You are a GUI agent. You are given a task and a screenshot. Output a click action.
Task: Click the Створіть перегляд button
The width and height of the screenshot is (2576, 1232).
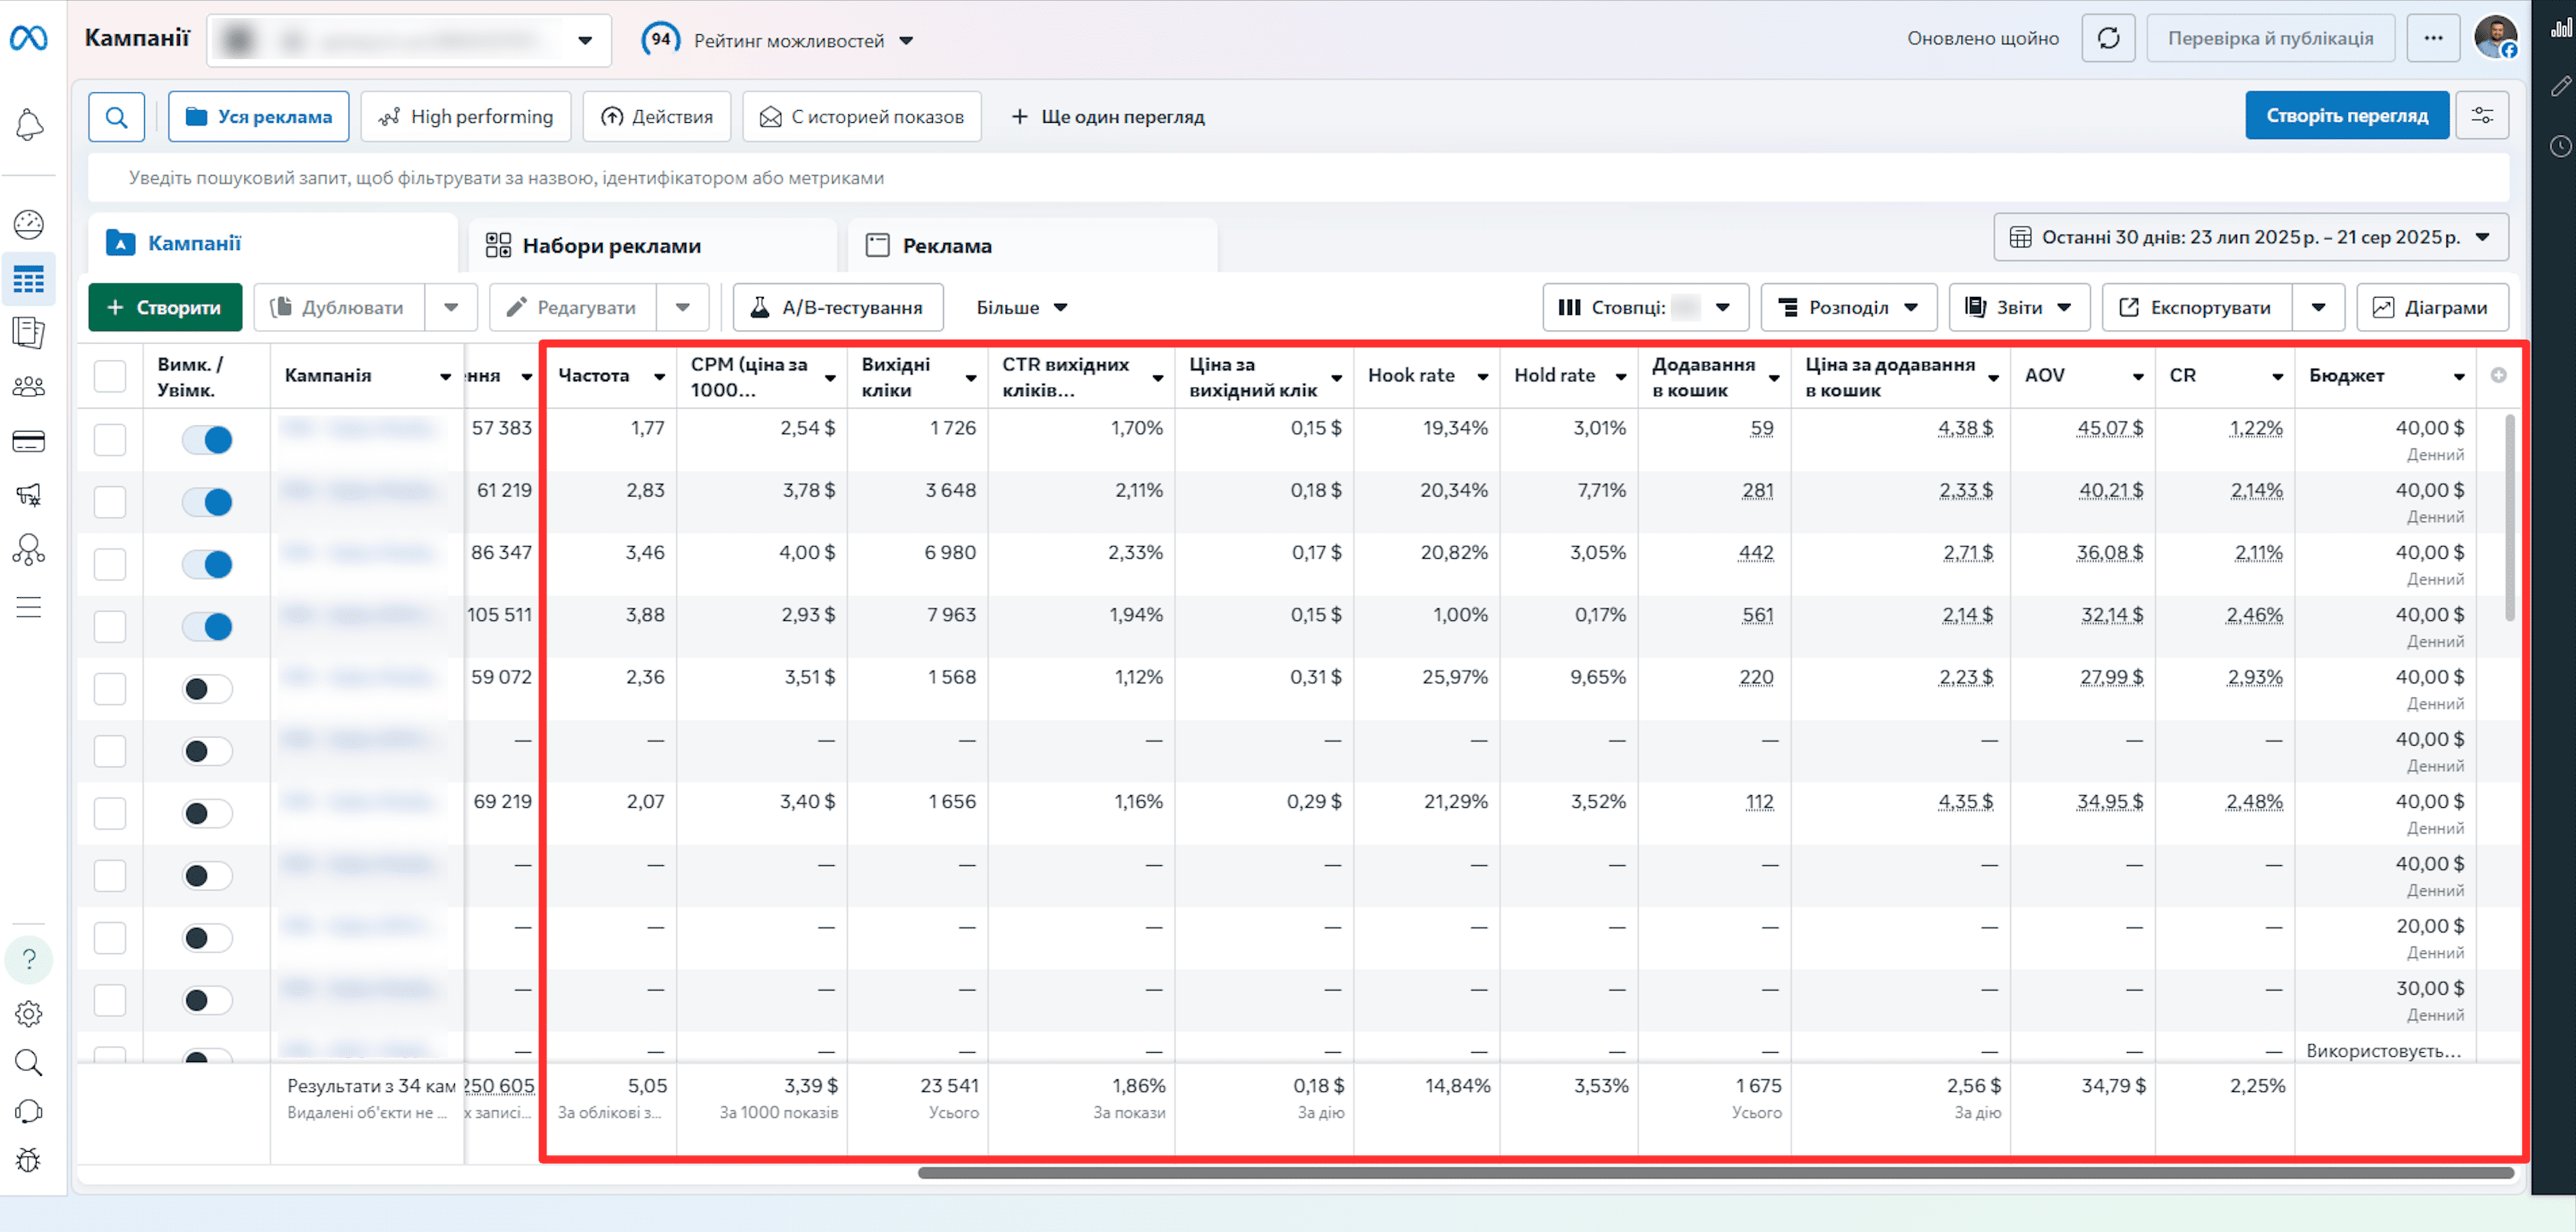pos(2346,116)
